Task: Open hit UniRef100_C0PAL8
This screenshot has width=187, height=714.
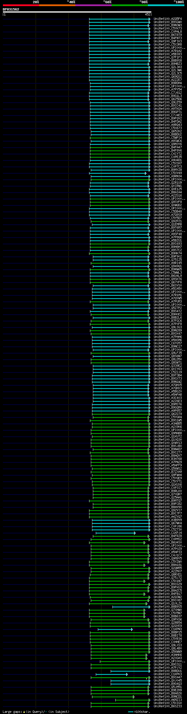Action: (168, 32)
